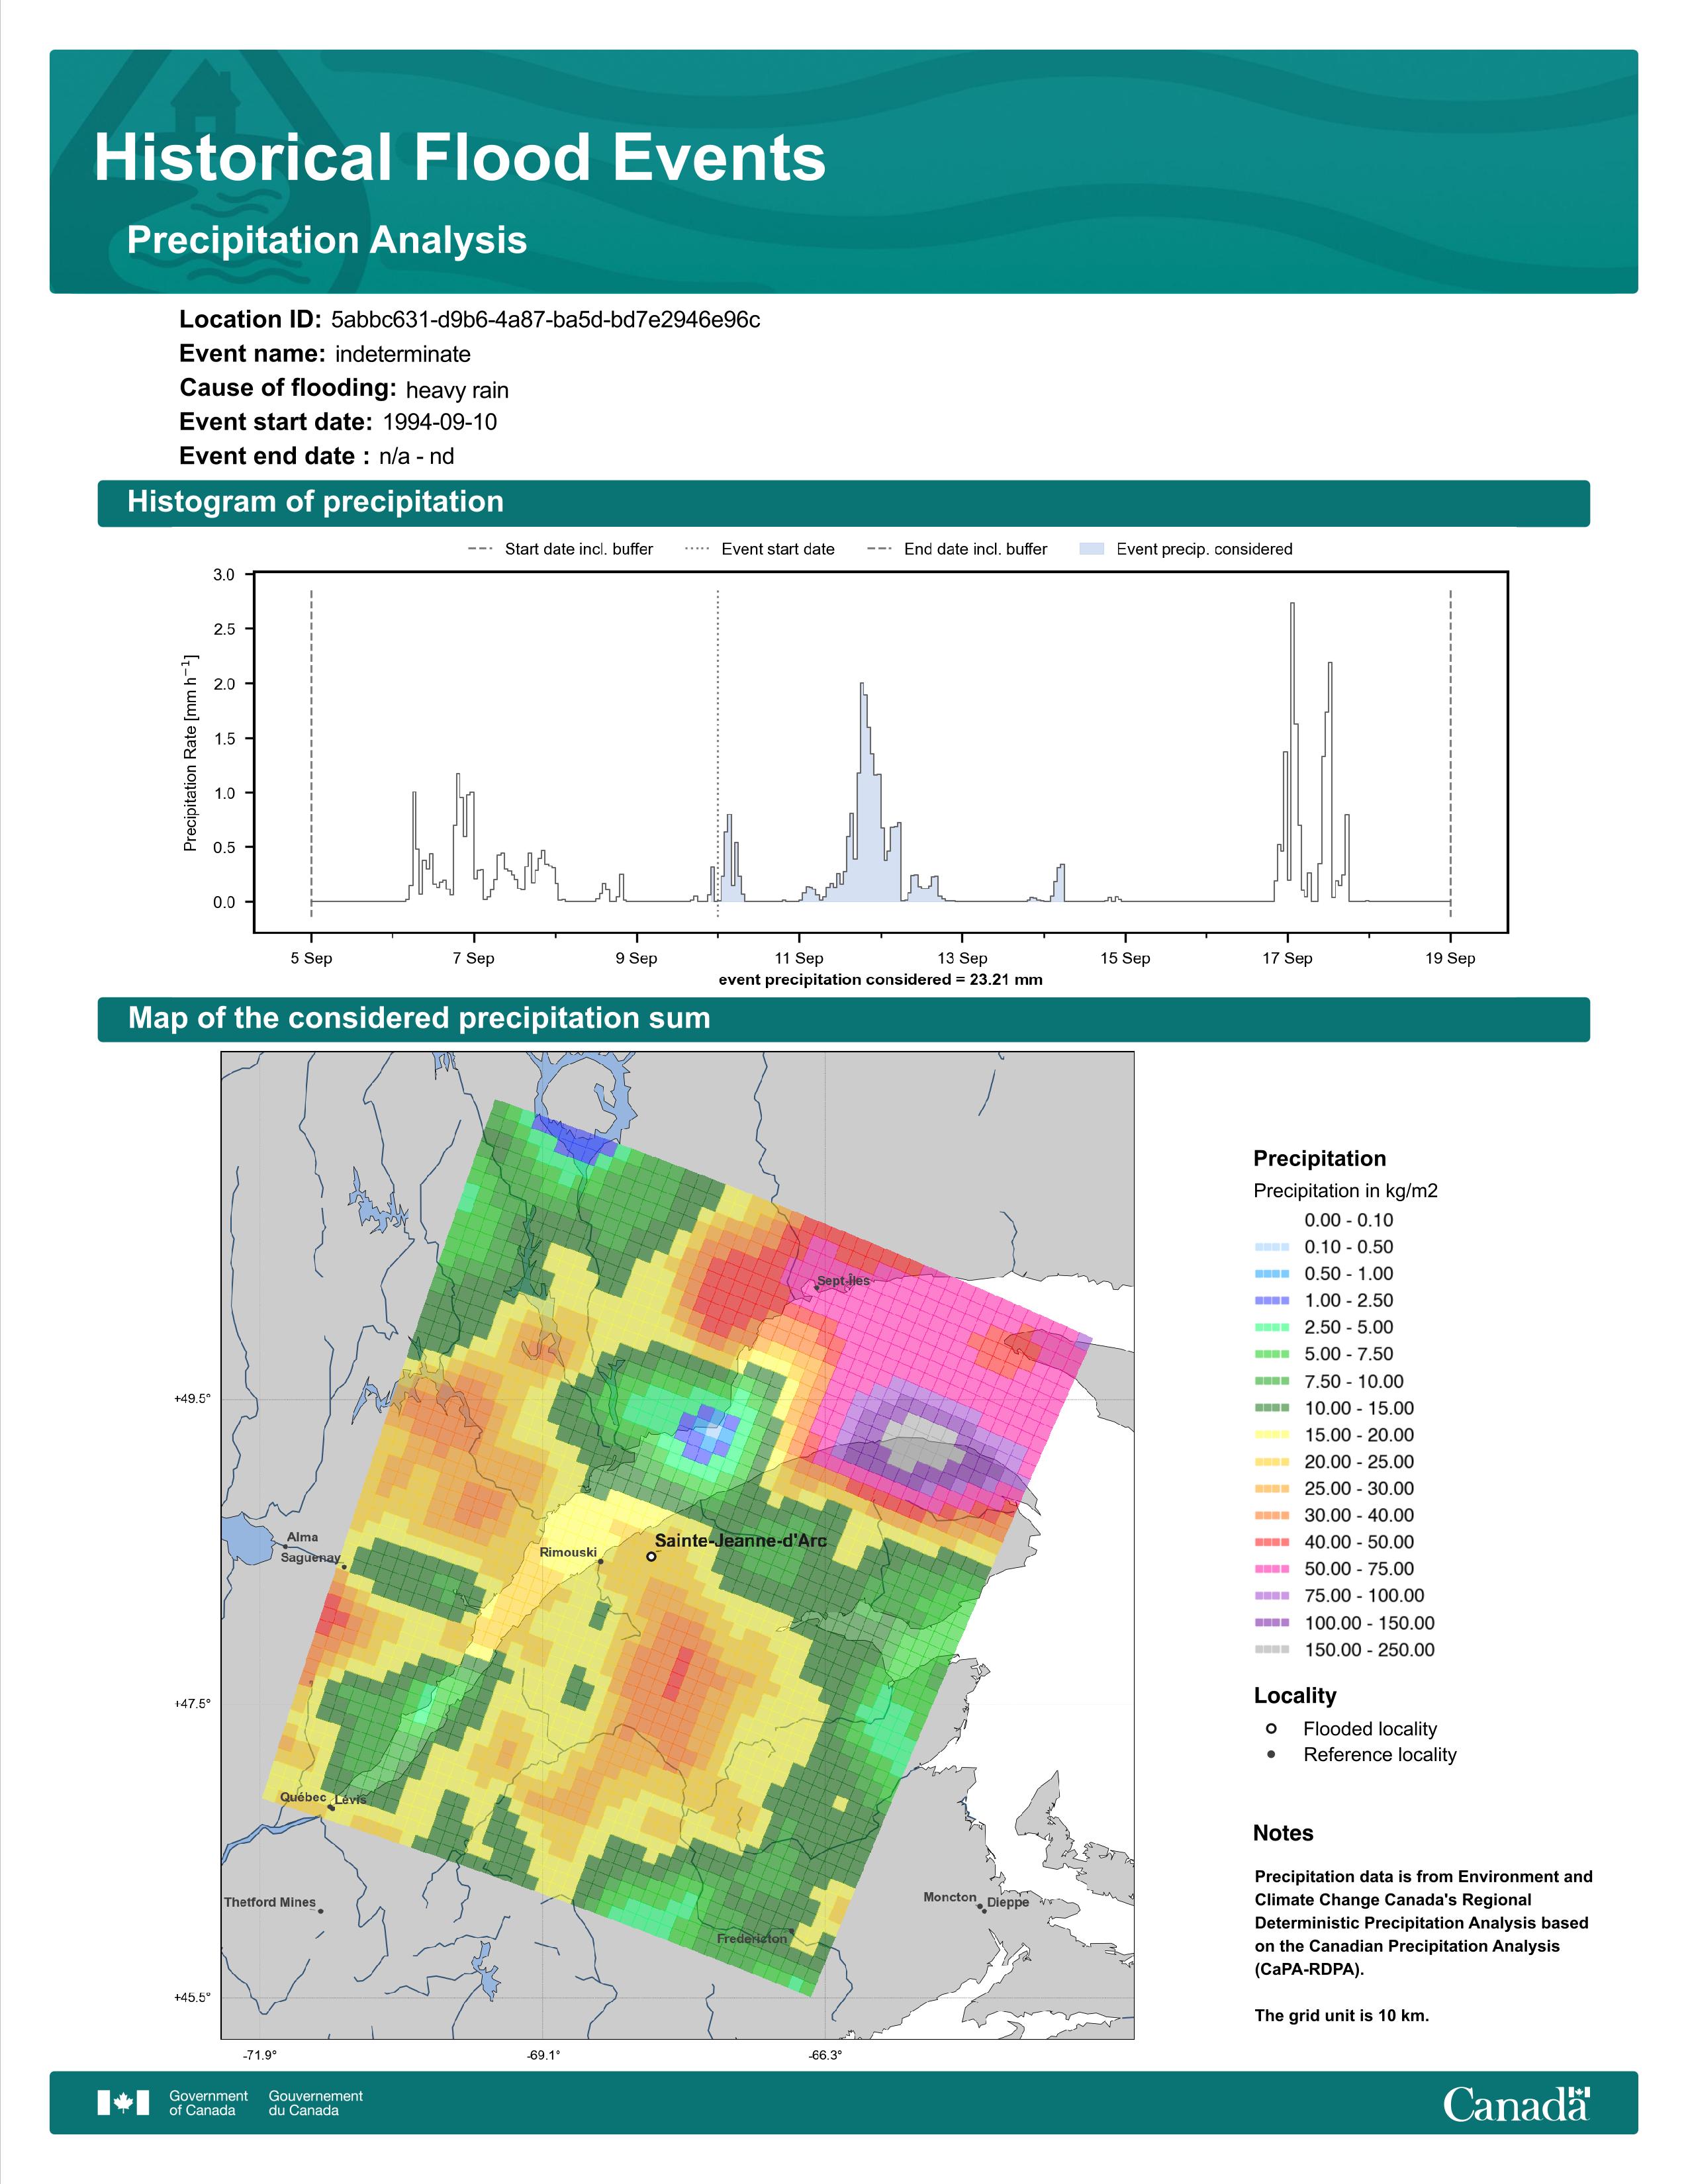Click the 0.00 - 0.10 legend range label
This screenshot has height=2184, width=1688.
point(1348,1220)
